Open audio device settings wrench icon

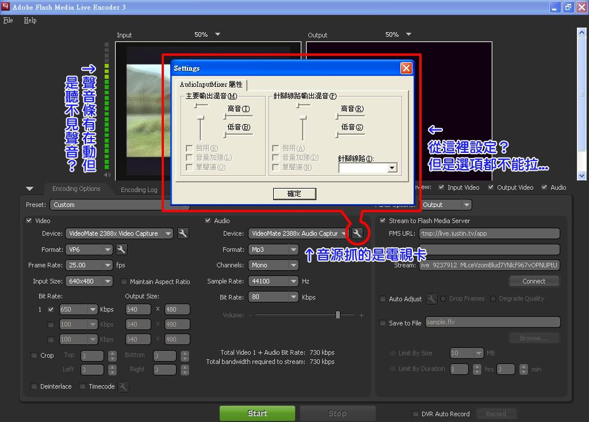tap(357, 233)
